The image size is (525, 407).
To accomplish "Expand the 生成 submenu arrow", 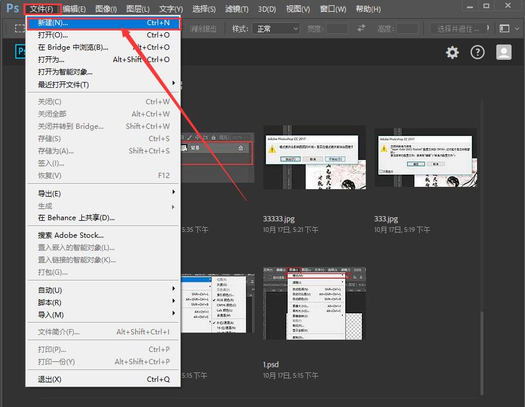I will [173, 207].
